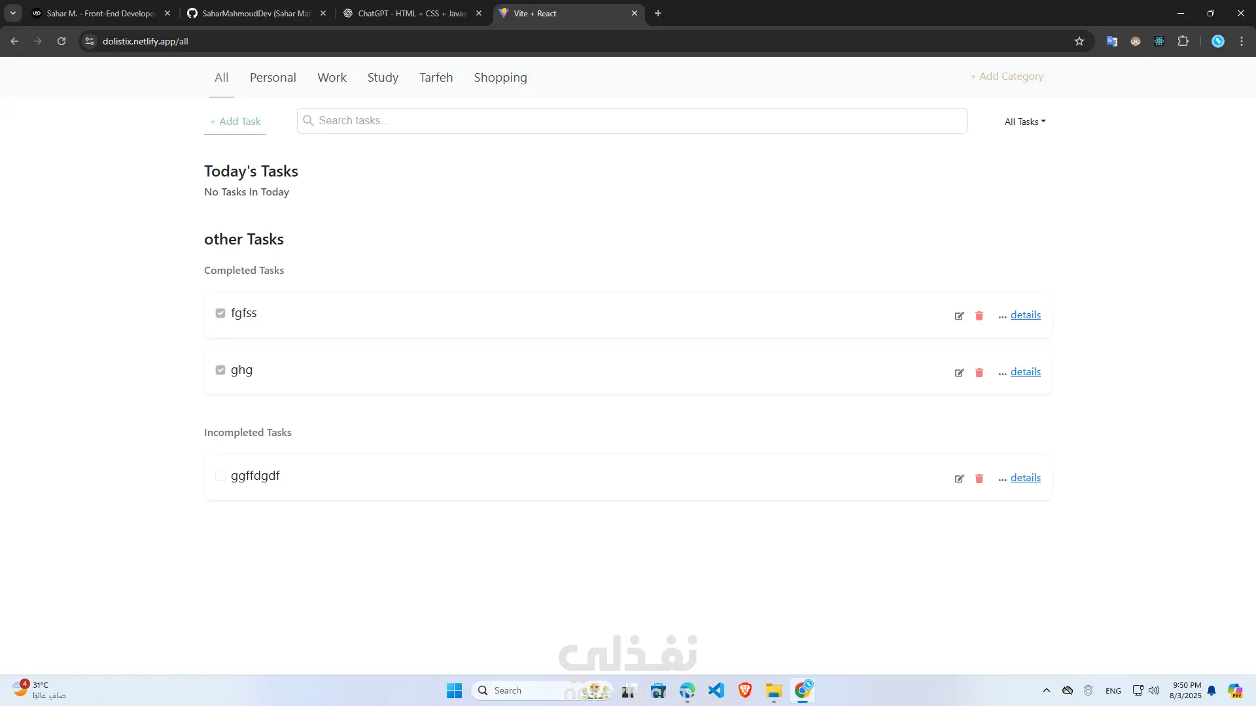The image size is (1256, 706).
Task: Delete the ggffdgdf task with trash icon
Action: click(x=979, y=479)
